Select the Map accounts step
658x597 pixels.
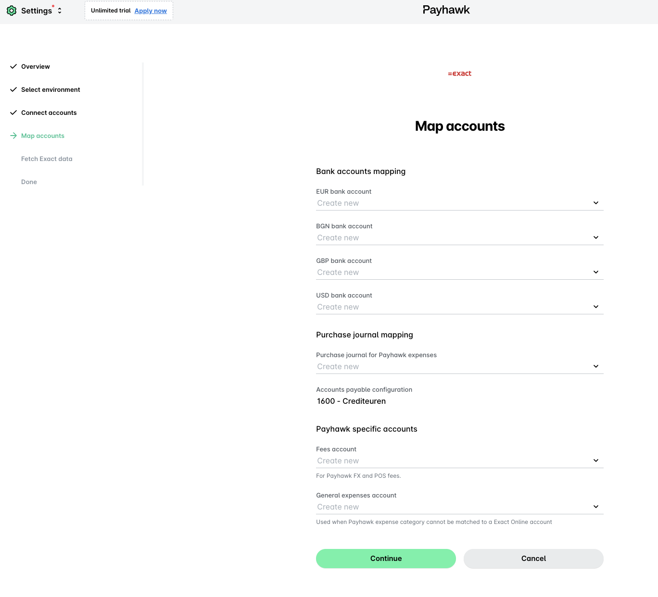[x=43, y=136]
